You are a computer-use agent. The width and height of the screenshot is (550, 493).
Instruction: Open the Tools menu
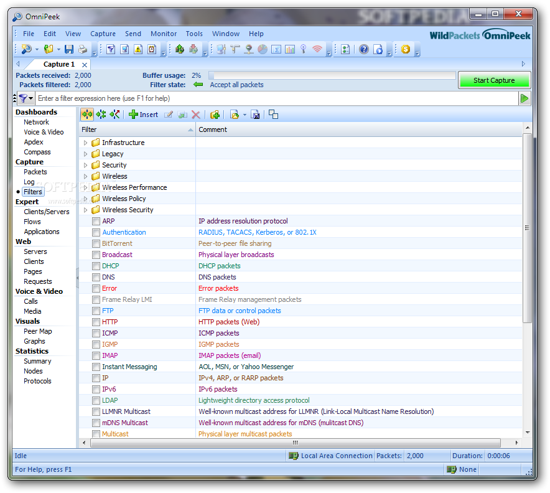tap(194, 34)
